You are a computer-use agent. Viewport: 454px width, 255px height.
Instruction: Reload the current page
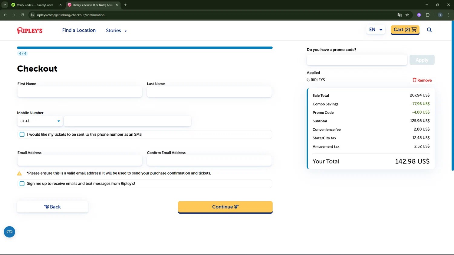[x=22, y=15]
